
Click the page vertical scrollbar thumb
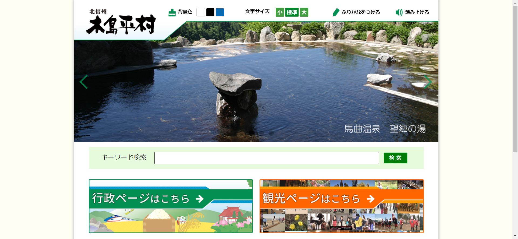click(515, 79)
